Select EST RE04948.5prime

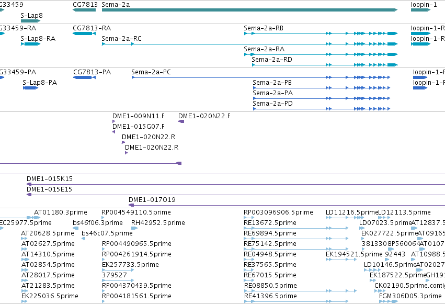click(249, 260)
